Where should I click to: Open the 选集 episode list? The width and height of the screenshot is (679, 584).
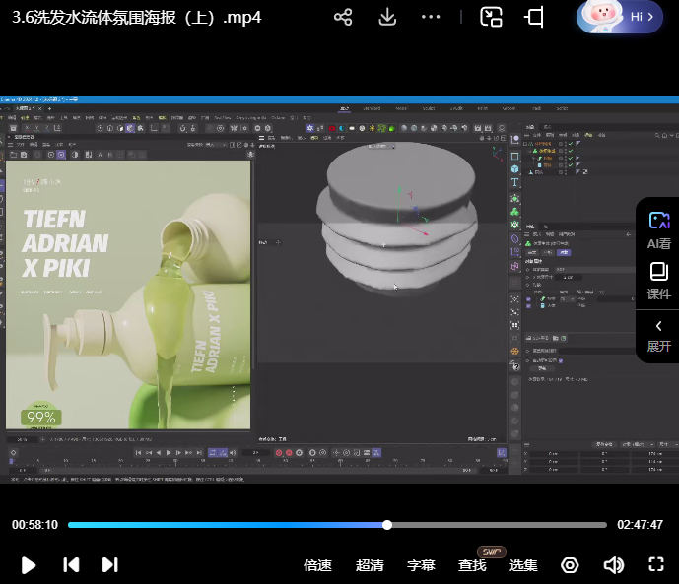523,565
